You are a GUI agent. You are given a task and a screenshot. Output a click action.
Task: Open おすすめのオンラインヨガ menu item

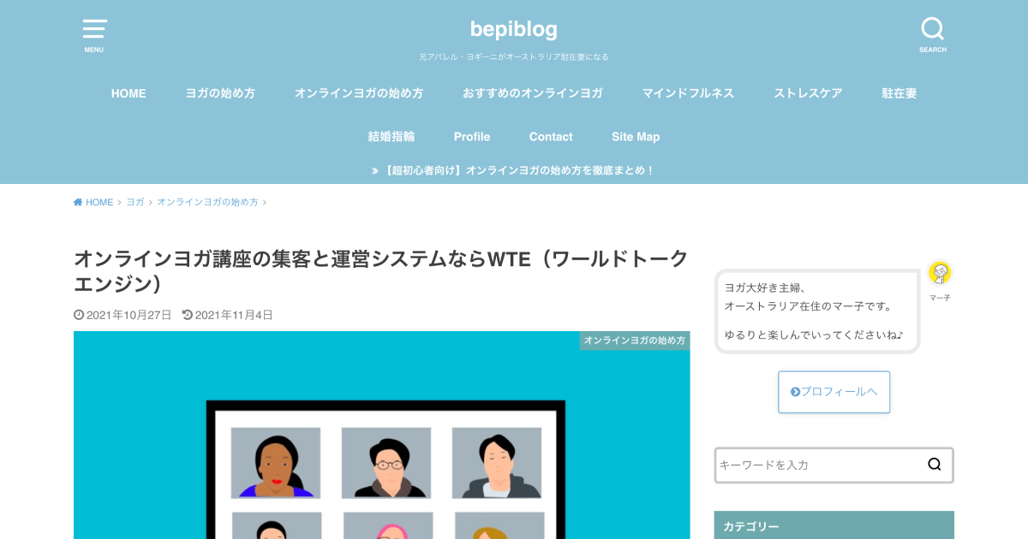(533, 93)
